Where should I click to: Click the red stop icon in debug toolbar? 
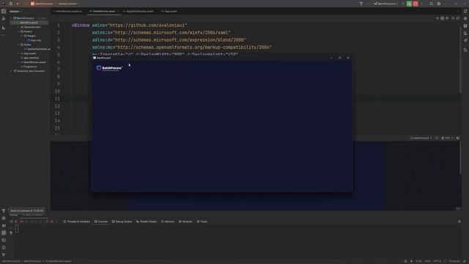[x=16, y=221]
